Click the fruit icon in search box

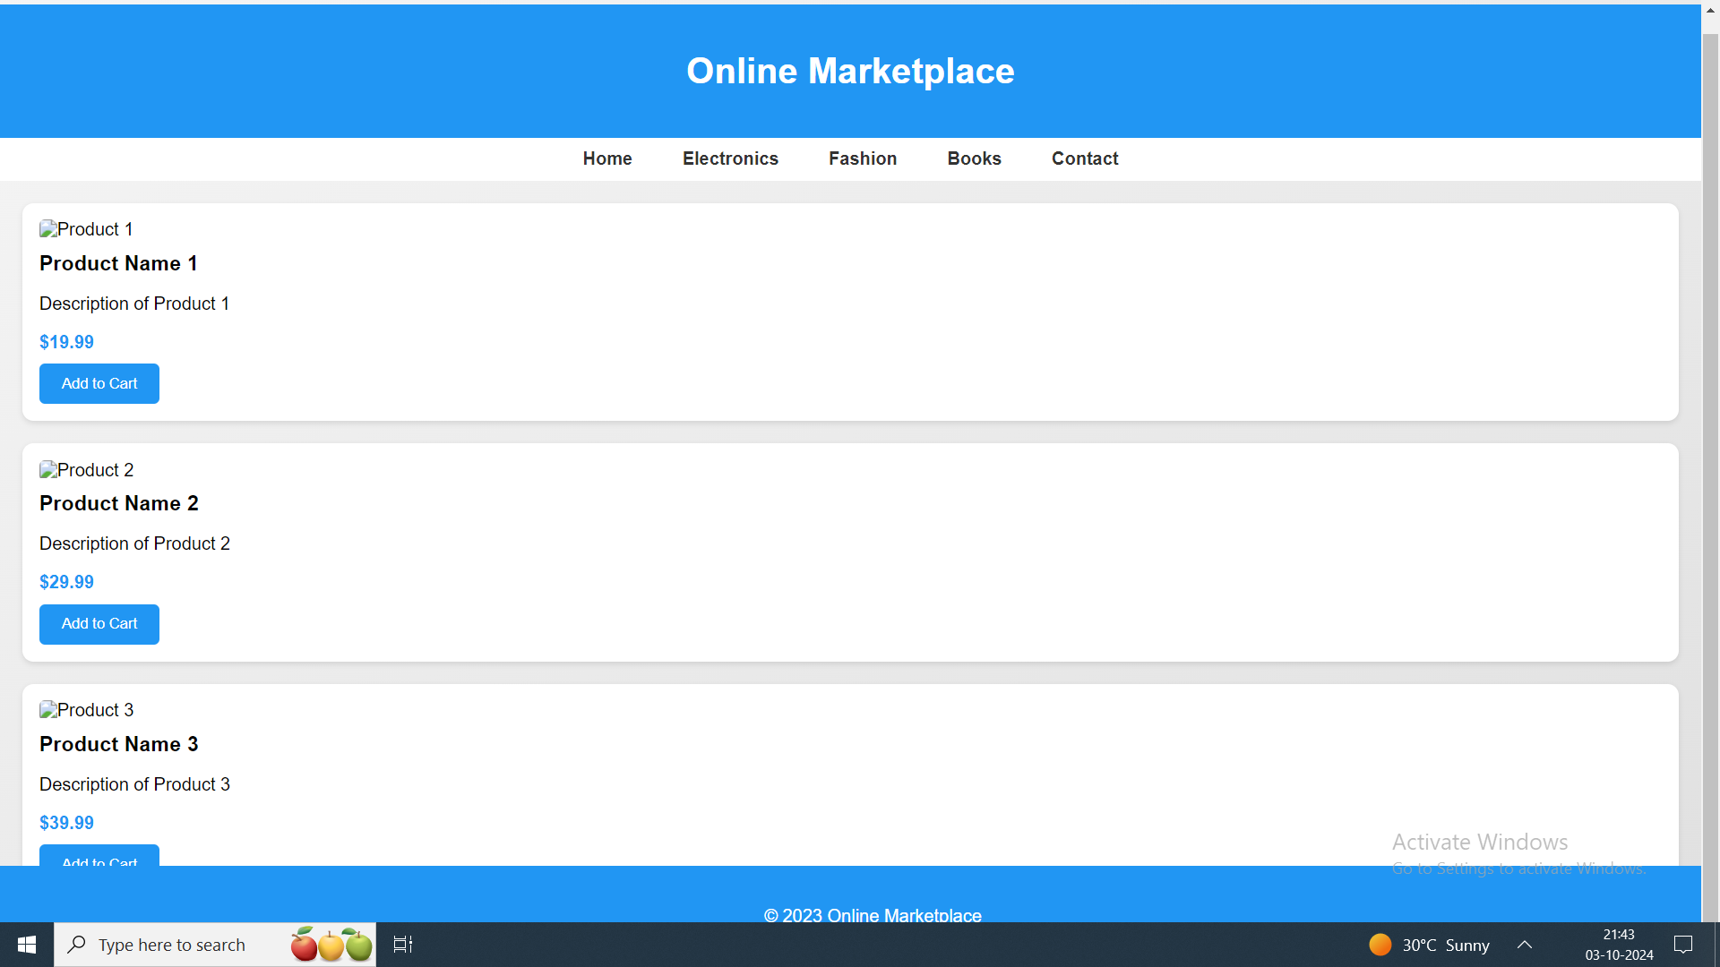(x=331, y=945)
